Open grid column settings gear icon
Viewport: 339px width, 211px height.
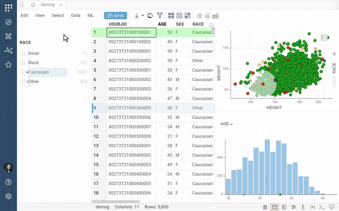(211, 25)
